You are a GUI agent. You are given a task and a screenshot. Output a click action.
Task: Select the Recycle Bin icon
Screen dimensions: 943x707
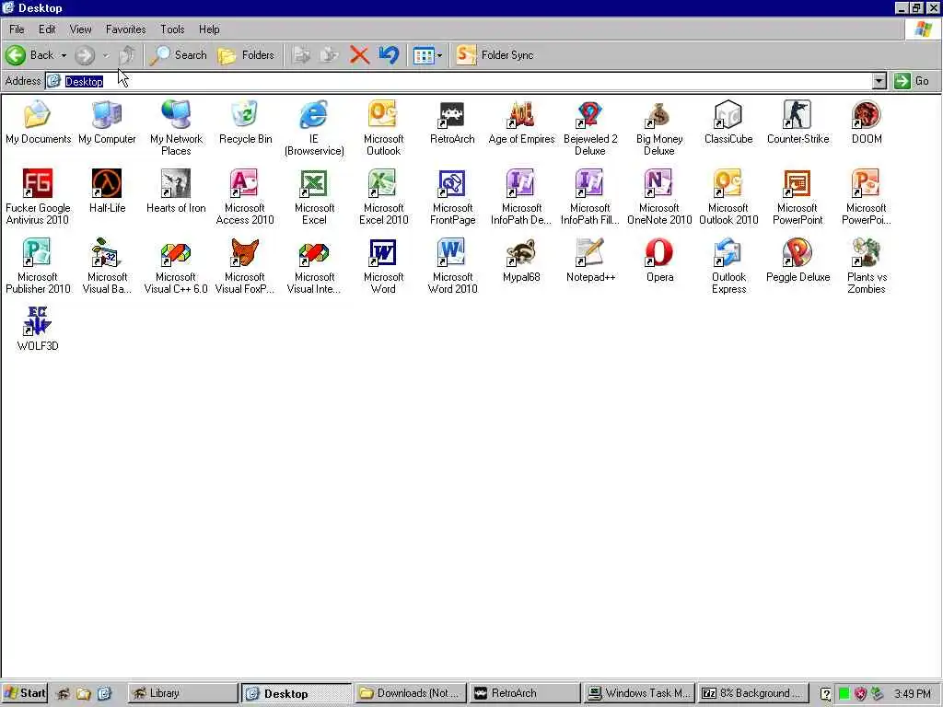[245, 122]
